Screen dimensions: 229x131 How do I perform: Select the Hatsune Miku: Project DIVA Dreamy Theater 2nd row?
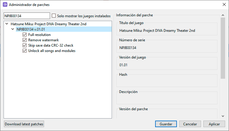click(x=49, y=24)
